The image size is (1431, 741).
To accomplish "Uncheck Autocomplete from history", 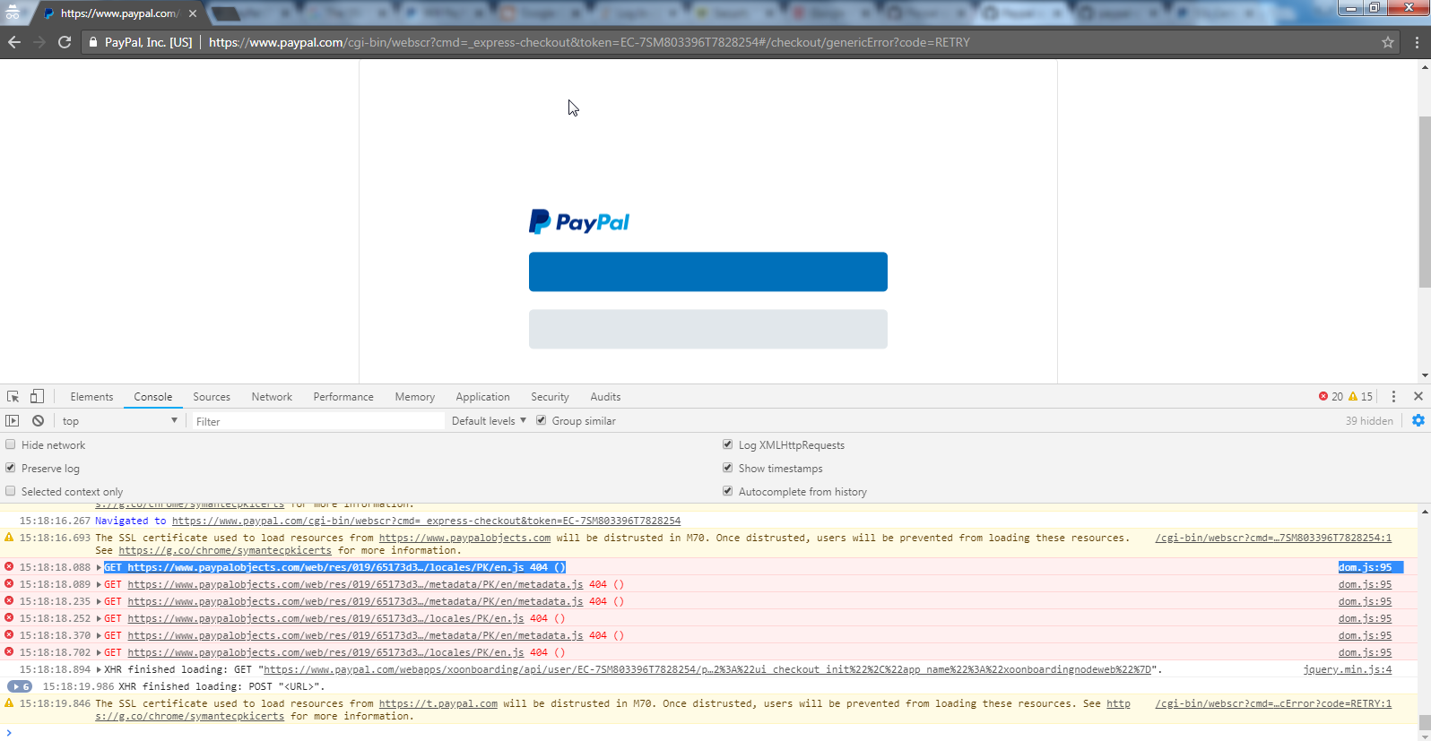I will tap(728, 491).
